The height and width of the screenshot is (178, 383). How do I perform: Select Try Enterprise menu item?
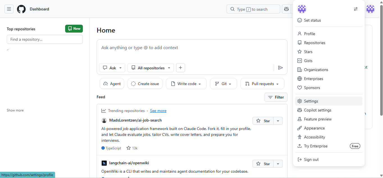point(329,146)
